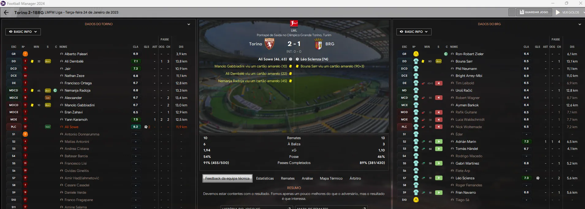Go back using the left arrow icon
The image size is (585, 209).
pyautogui.click(x=6, y=13)
